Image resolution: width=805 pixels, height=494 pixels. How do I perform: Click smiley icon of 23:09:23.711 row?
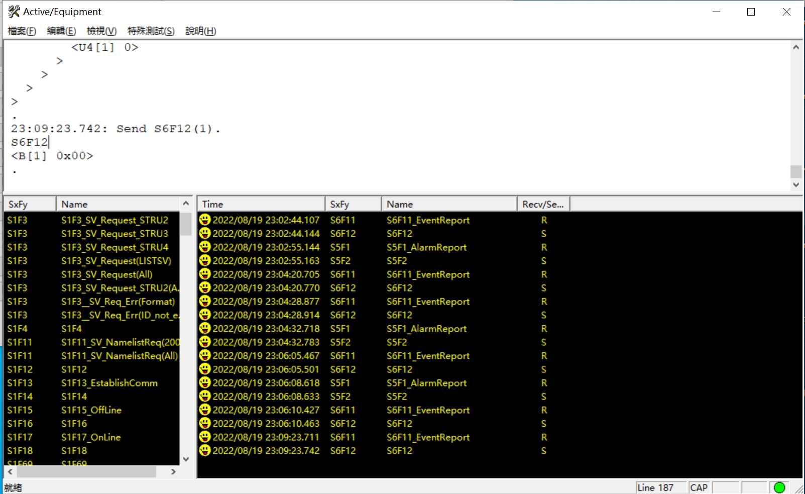click(205, 437)
